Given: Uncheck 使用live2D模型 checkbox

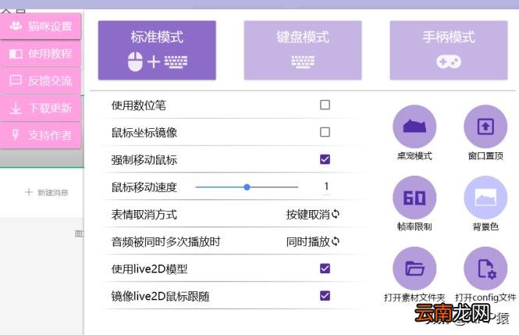Looking at the screenshot, I should coord(325,269).
